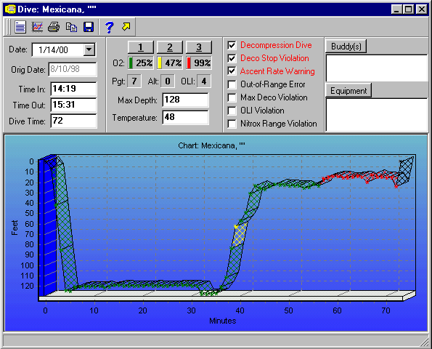Click the app icon in title bar
The image size is (432, 349).
pyautogui.click(x=10, y=9)
